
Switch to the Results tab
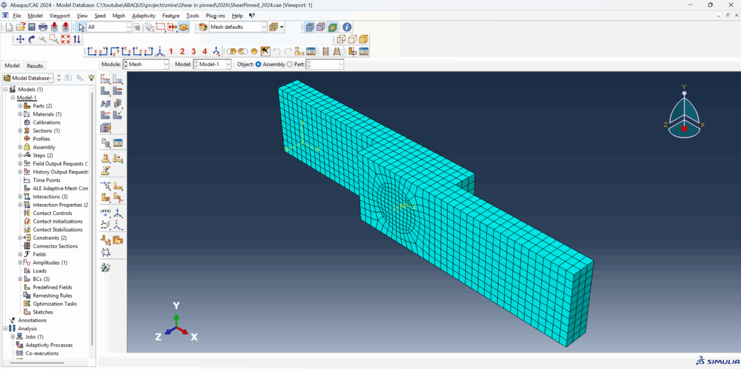coord(35,66)
